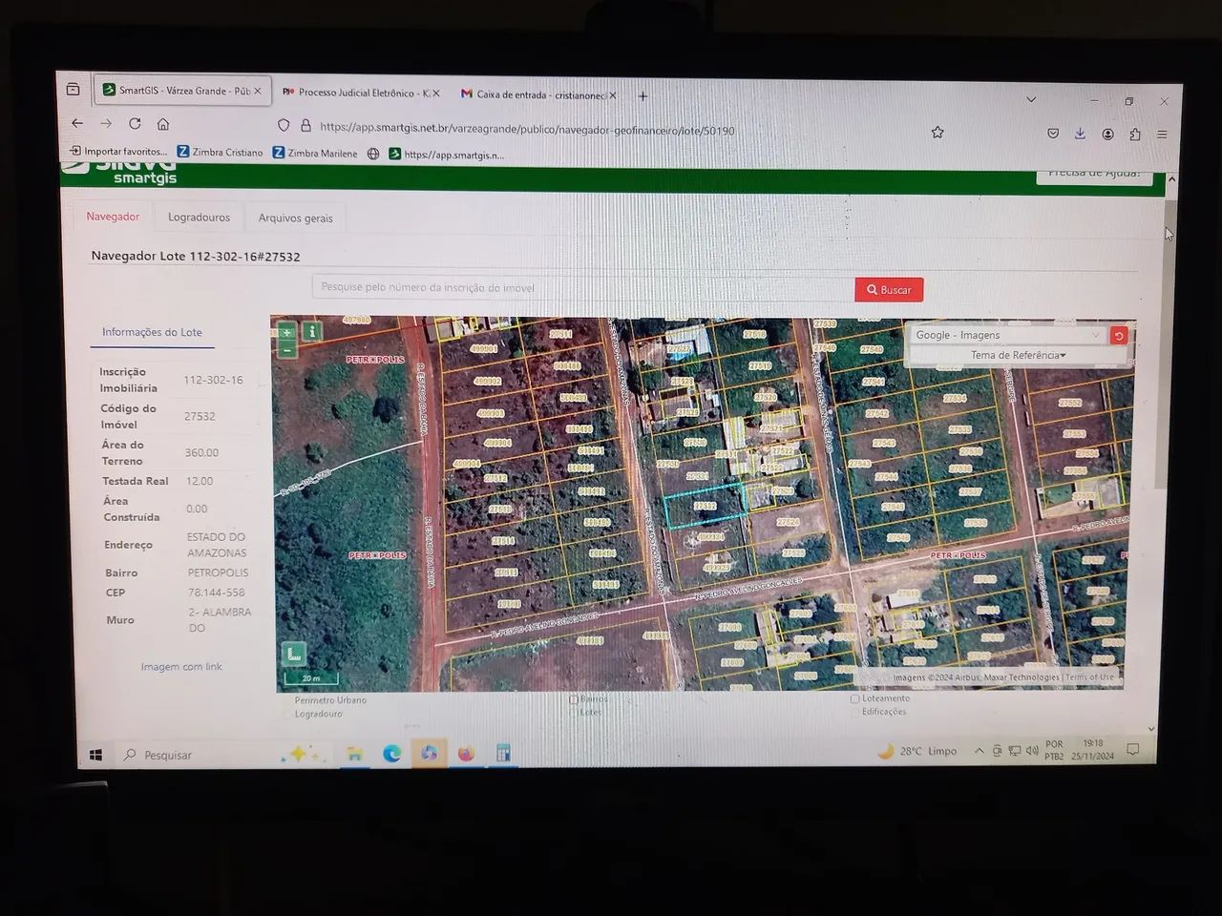1222x916 pixels.
Task: Focus the property registration search field
Action: (583, 287)
